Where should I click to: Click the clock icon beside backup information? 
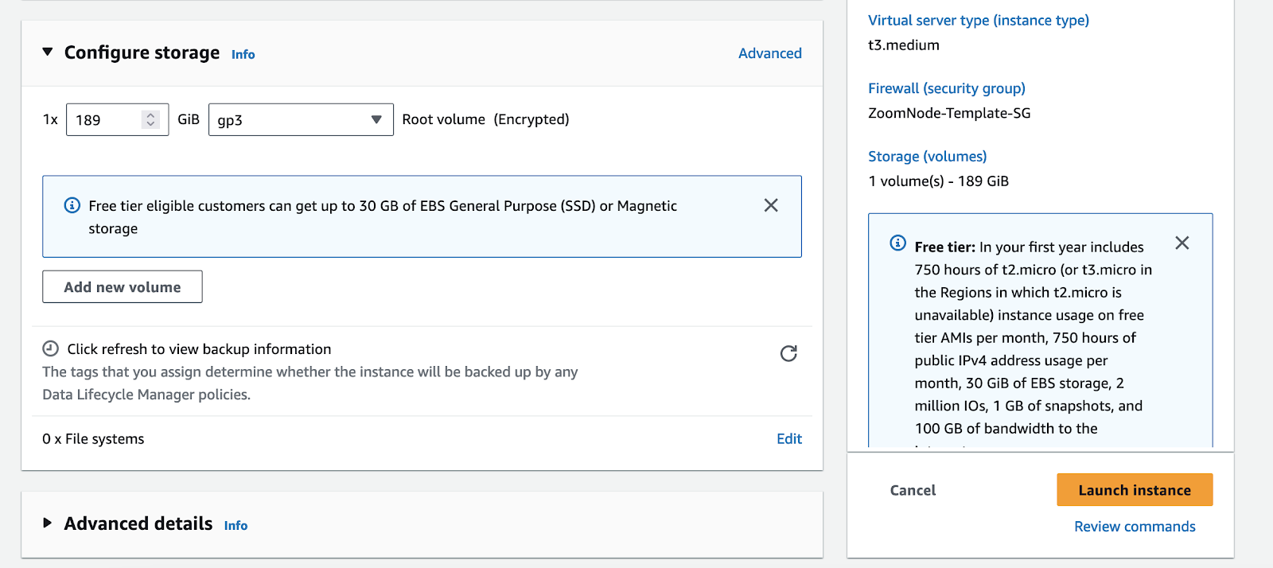coord(50,348)
